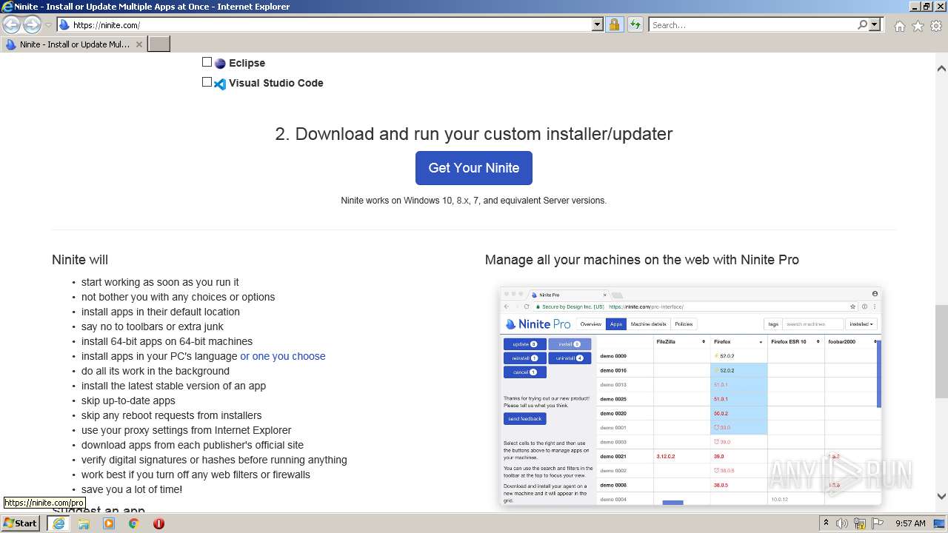Open the search provider dropdown arrow
The image size is (948, 533).
875,24
